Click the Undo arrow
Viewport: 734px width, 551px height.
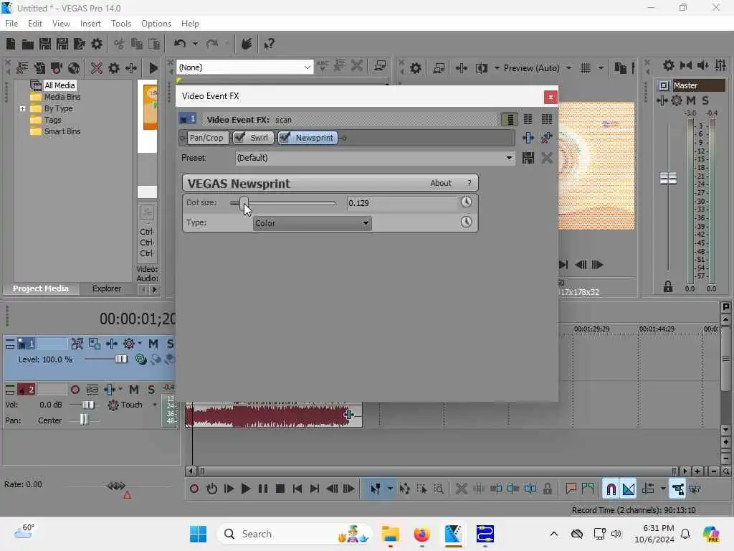179,44
